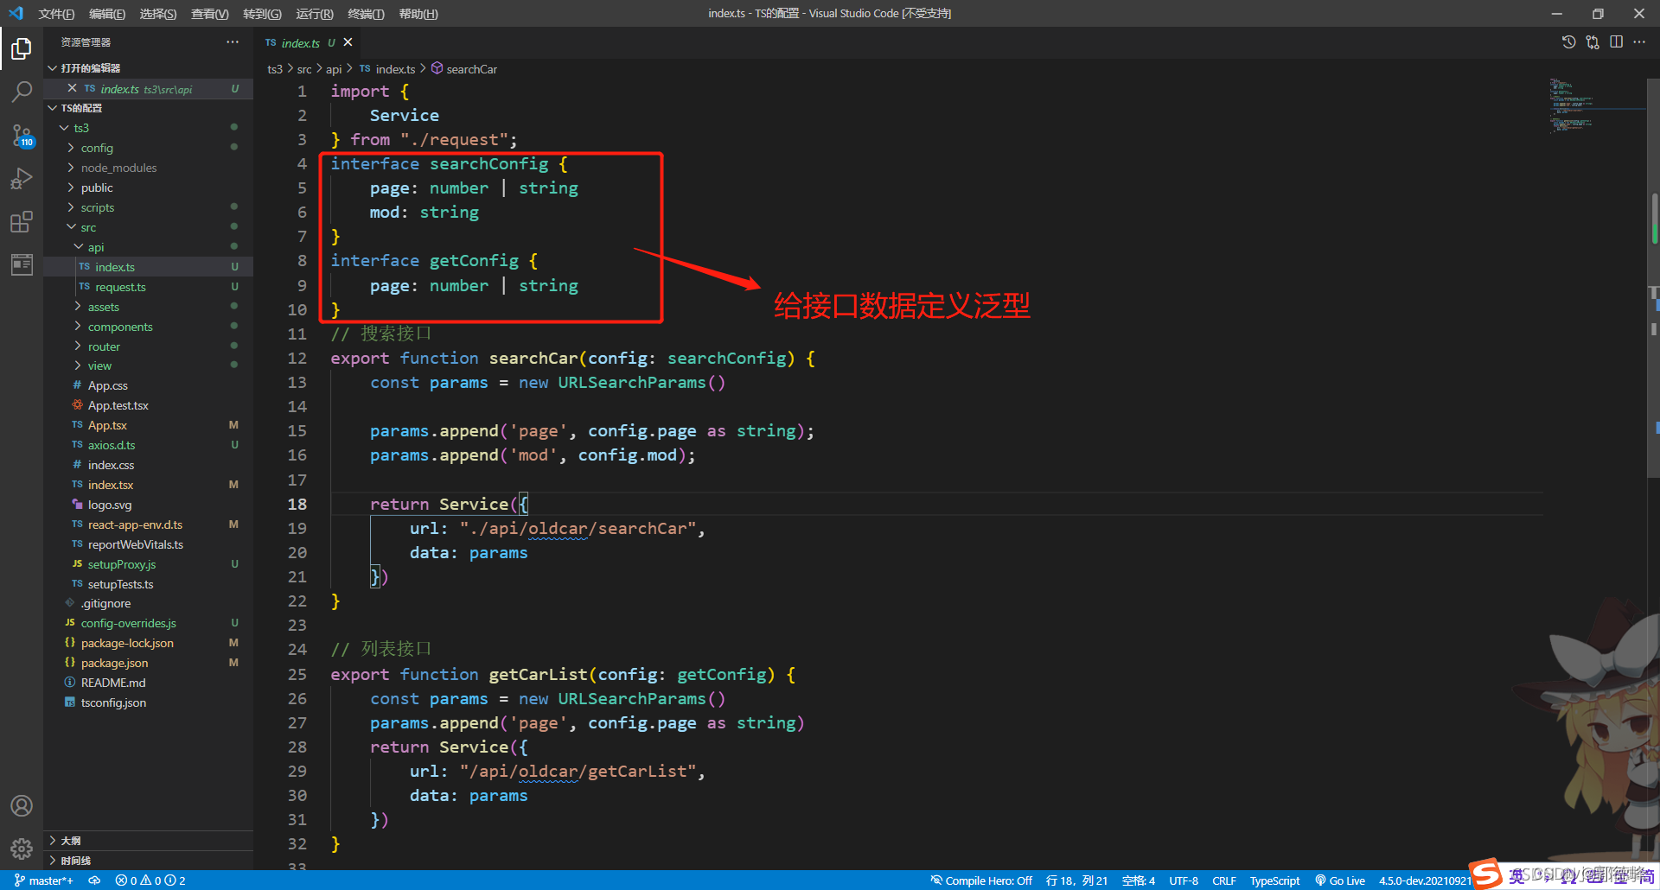Open package.json in the file tree

[x=148, y=663]
